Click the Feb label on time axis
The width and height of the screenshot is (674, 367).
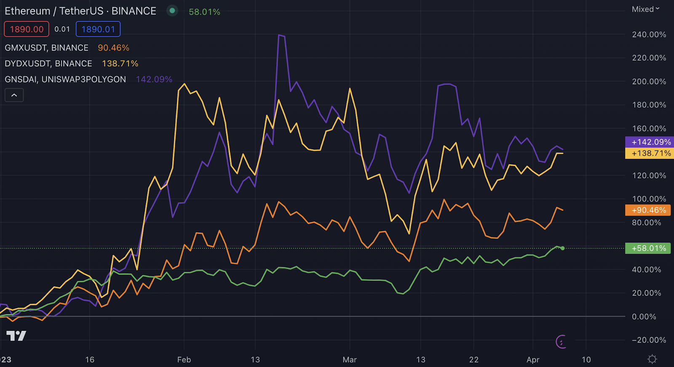point(184,360)
